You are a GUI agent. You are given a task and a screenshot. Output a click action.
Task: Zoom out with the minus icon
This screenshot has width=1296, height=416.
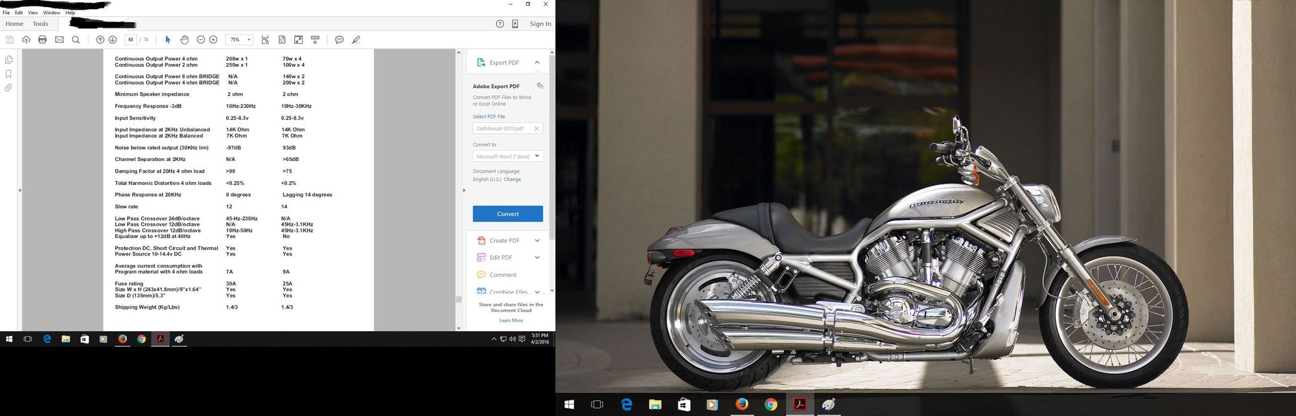point(201,40)
